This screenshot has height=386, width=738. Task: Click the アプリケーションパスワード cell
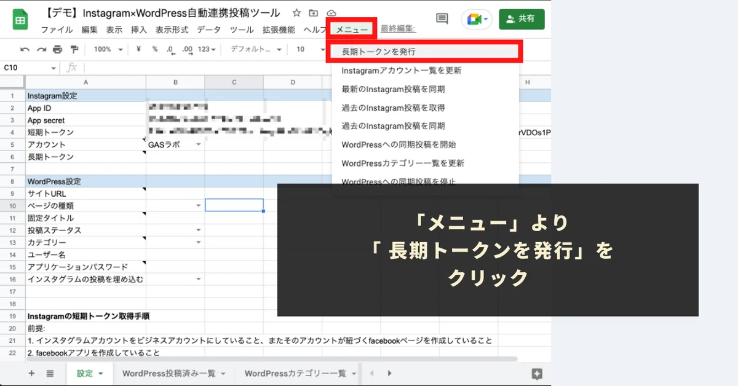coord(85,267)
